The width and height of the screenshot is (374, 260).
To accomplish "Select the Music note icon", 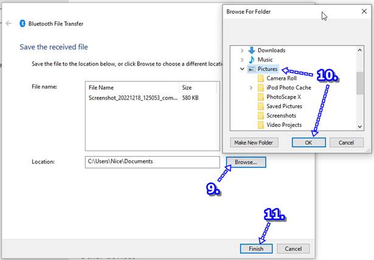I will [x=251, y=60].
